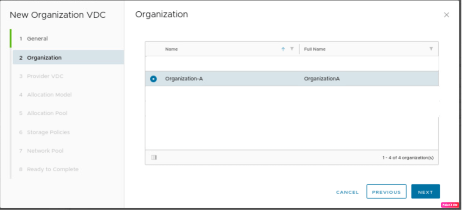
Task: Go to Ready to Complete step
Action: point(53,169)
